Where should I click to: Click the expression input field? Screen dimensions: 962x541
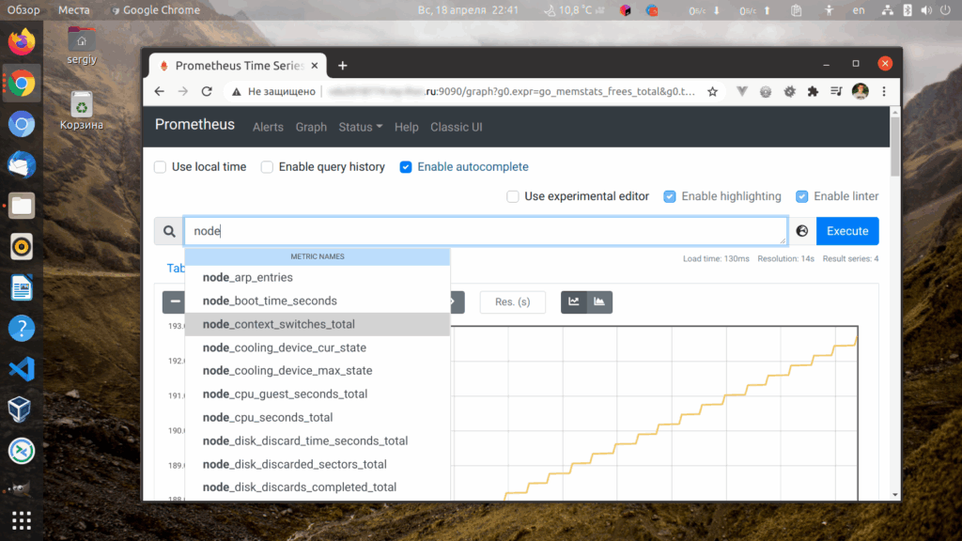point(486,231)
